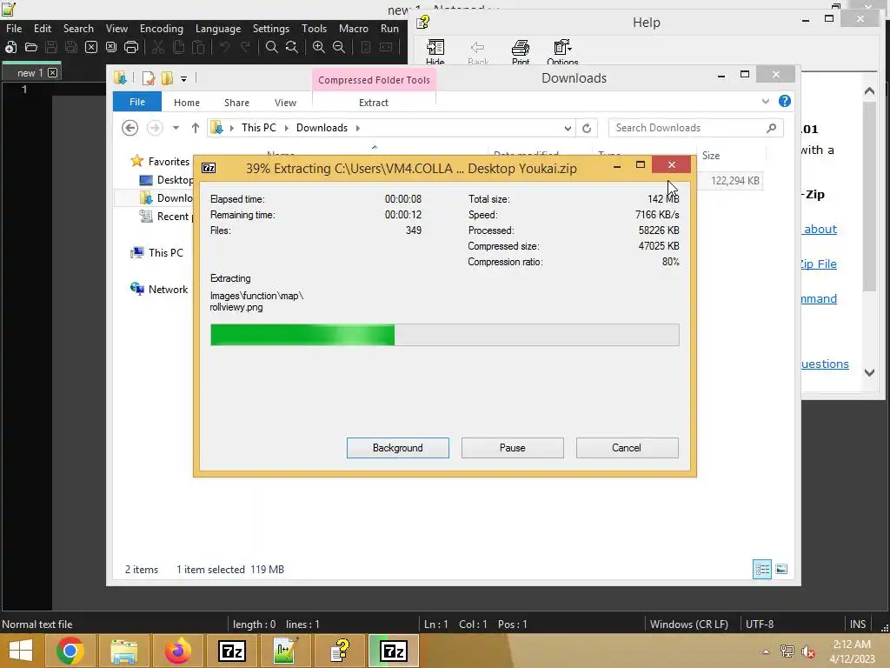Click Options icon in Help window
The image size is (890, 668).
[x=562, y=52]
